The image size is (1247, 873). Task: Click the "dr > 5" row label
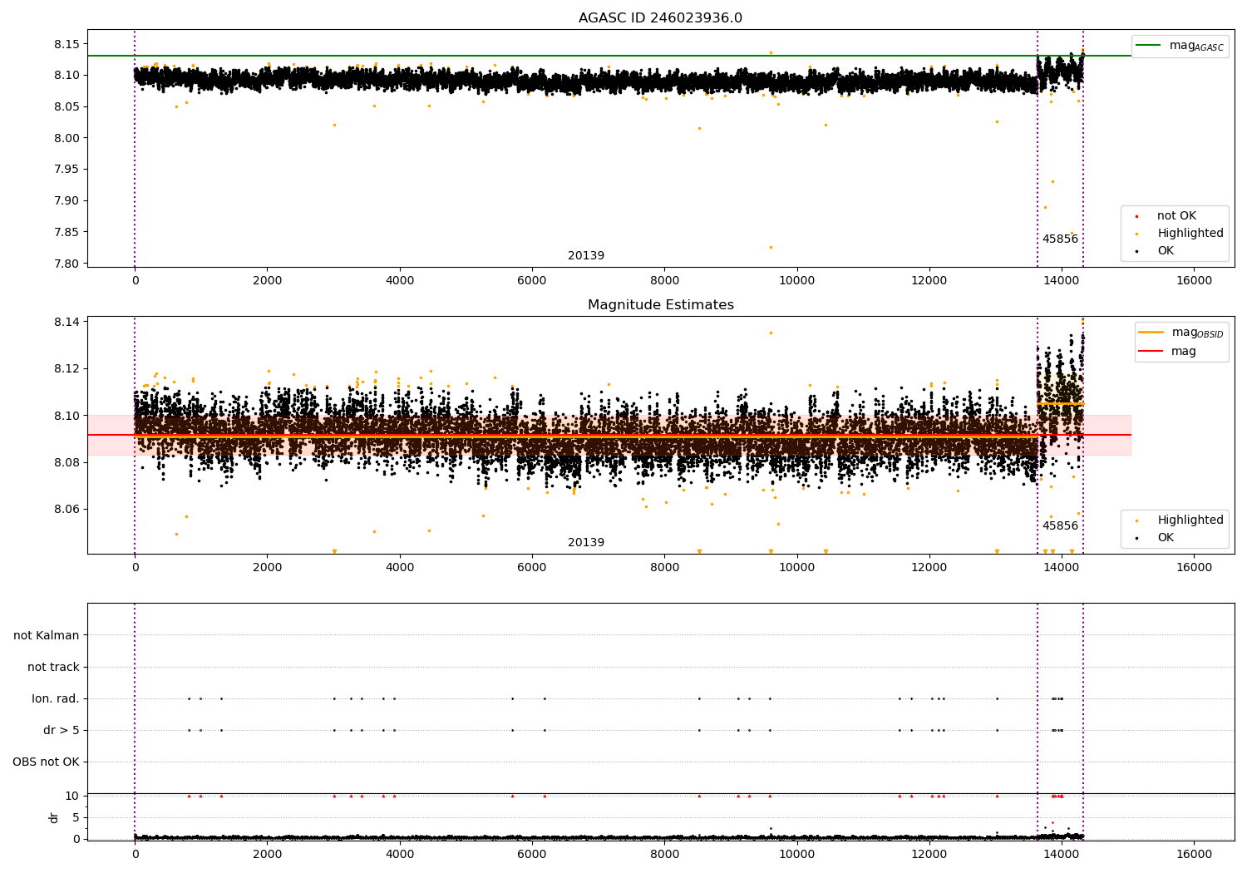point(62,731)
